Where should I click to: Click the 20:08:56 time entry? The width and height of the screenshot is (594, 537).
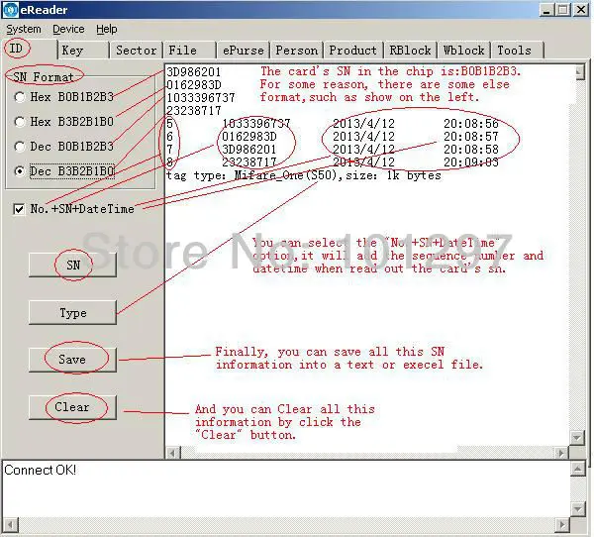coord(471,124)
